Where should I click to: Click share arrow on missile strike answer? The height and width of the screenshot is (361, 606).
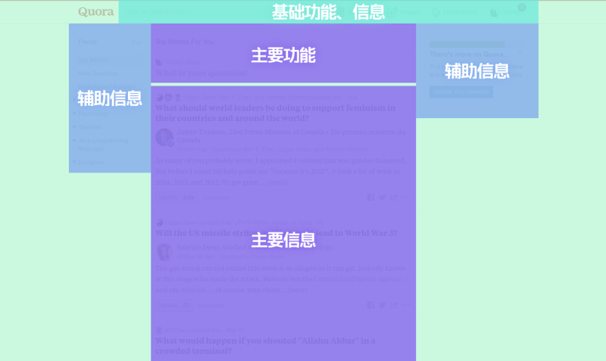tap(393, 305)
